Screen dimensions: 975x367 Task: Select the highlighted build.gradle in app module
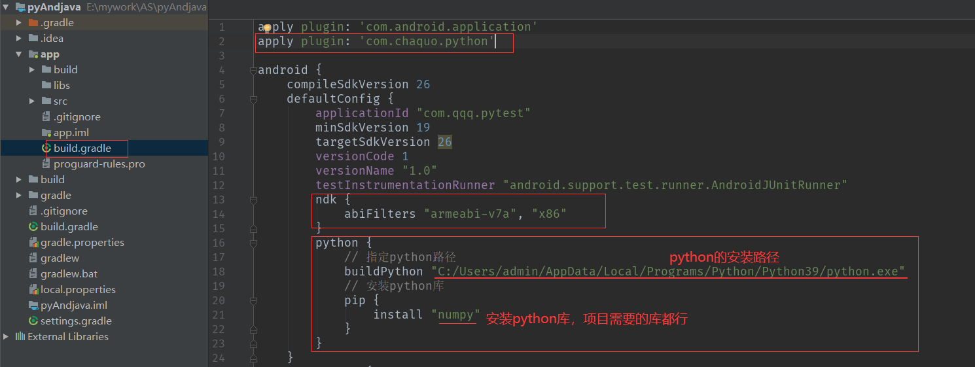[82, 149]
